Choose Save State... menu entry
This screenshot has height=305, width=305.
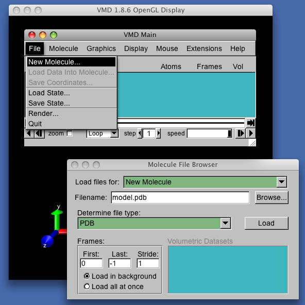72,103
